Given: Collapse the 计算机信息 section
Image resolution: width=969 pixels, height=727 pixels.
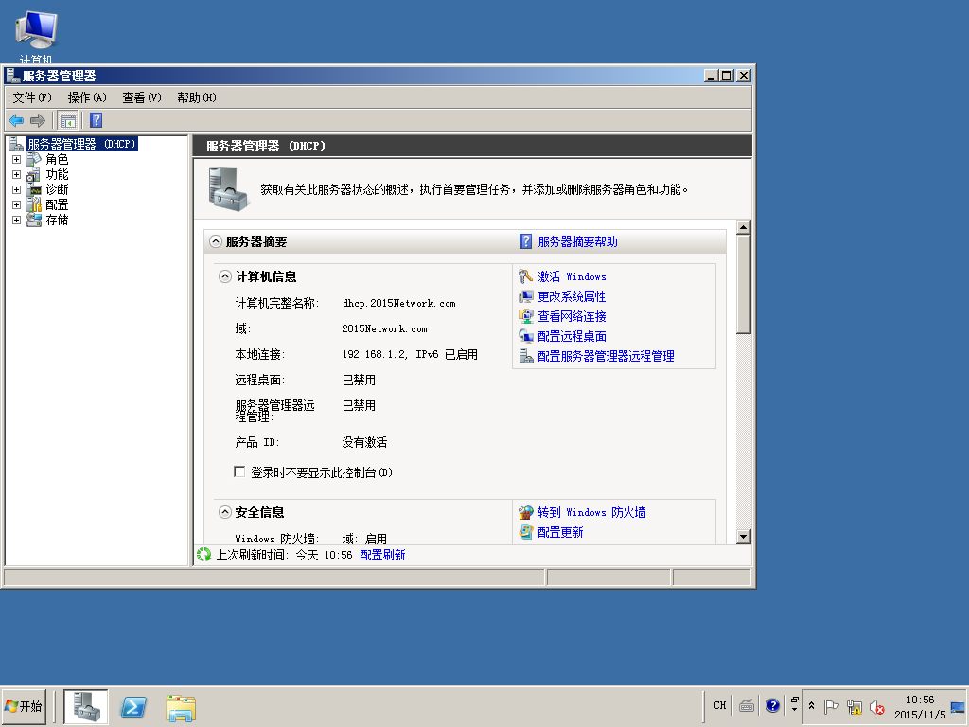Looking at the screenshot, I should coord(225,276).
